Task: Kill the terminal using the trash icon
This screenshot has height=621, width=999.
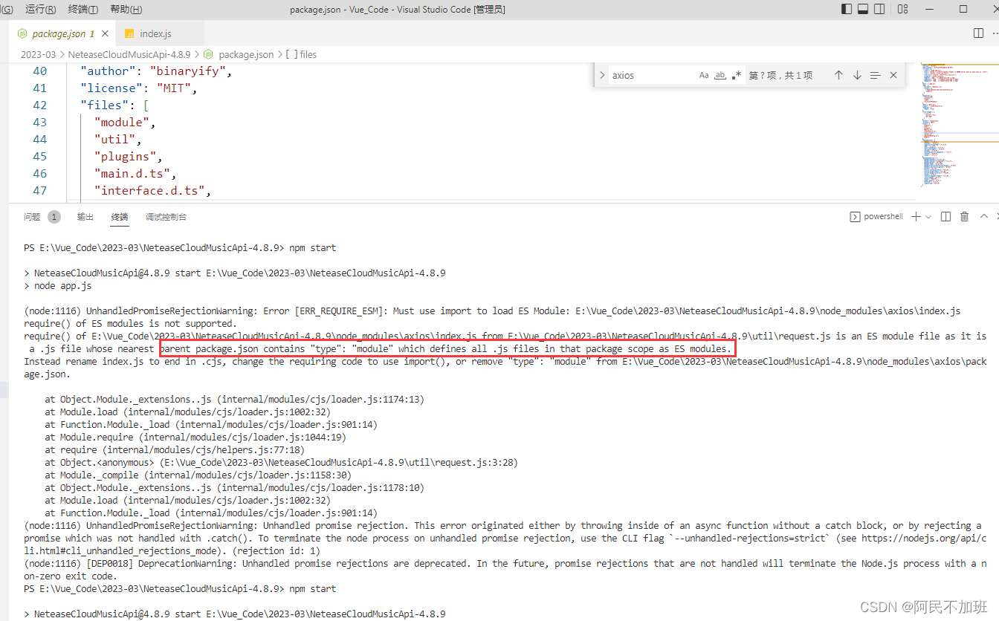Action: [964, 216]
